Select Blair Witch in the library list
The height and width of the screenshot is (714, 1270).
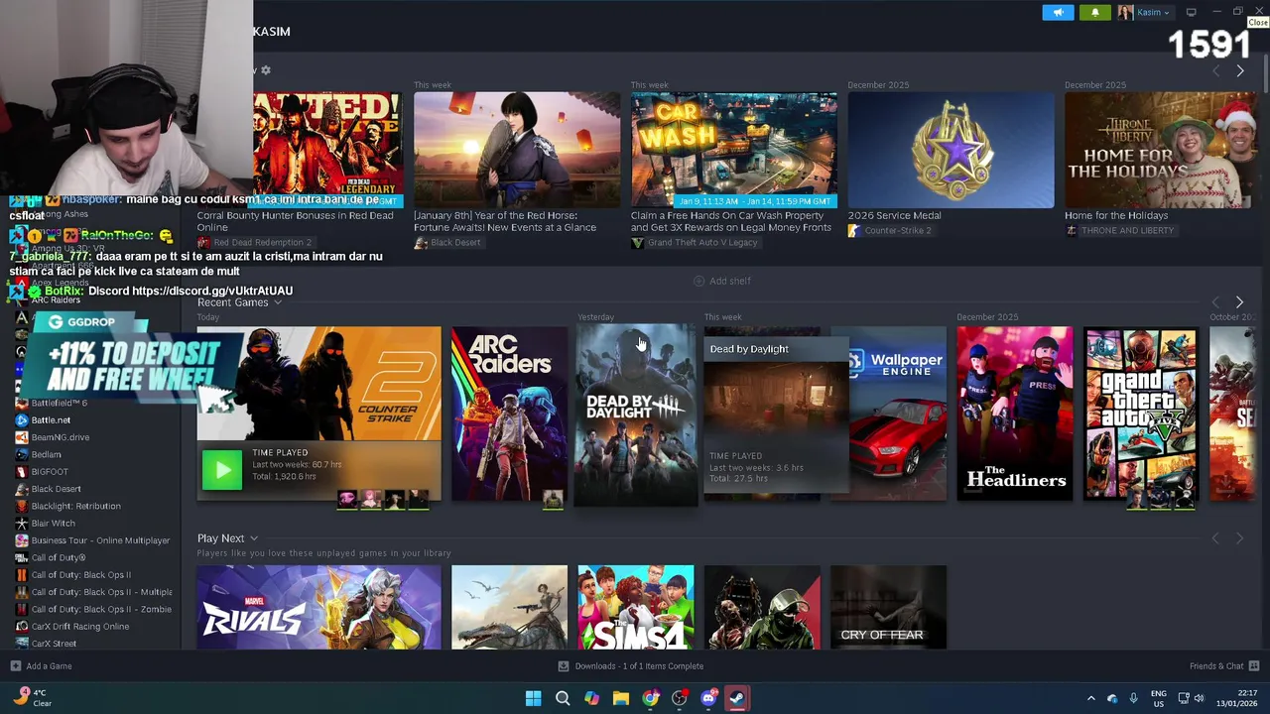[53, 524]
